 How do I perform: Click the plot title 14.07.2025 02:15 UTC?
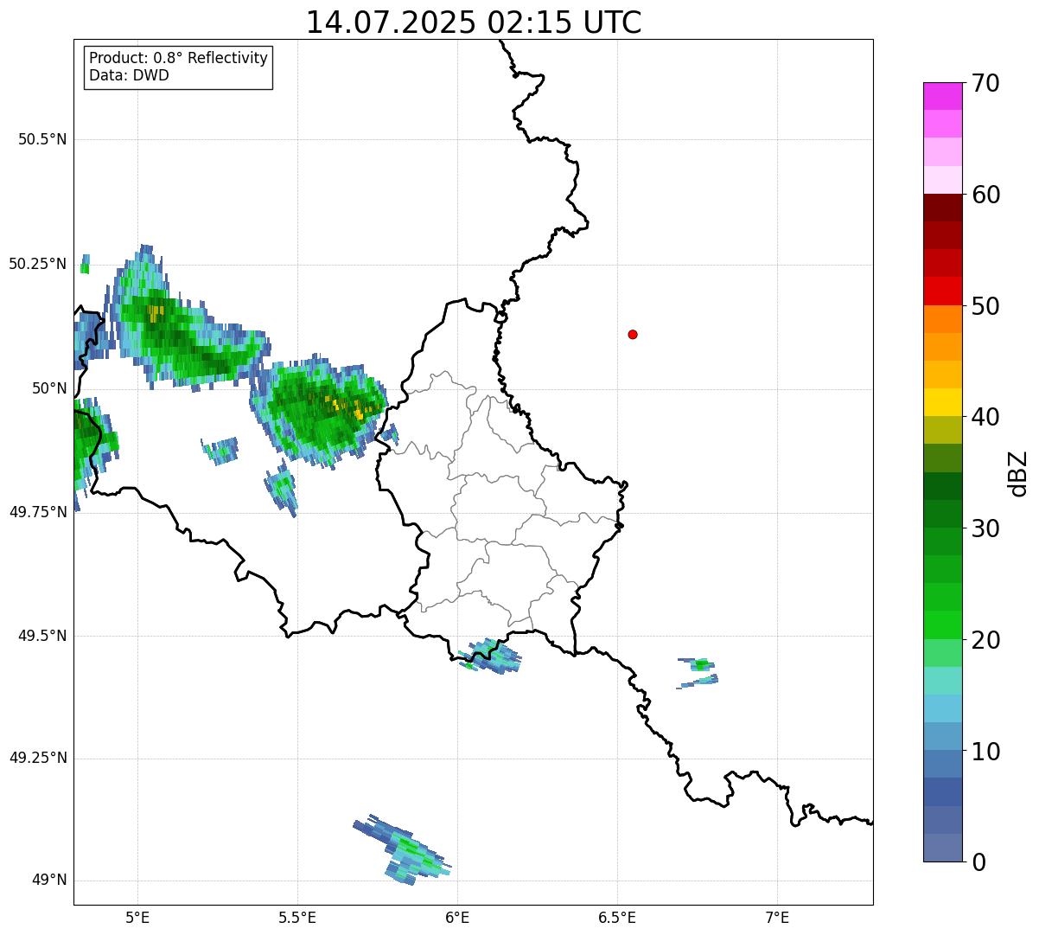click(x=474, y=22)
